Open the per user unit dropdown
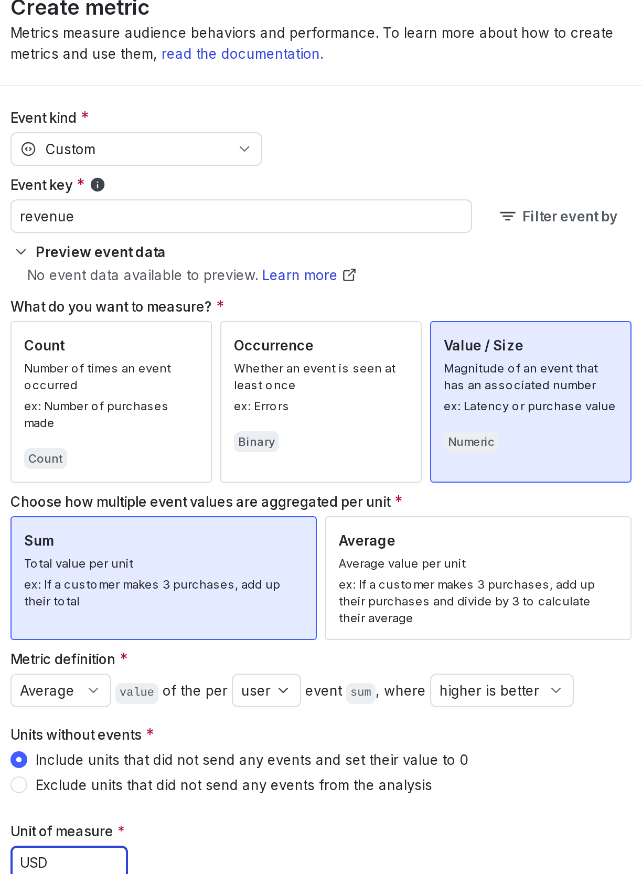The width and height of the screenshot is (642, 874). coord(266,690)
